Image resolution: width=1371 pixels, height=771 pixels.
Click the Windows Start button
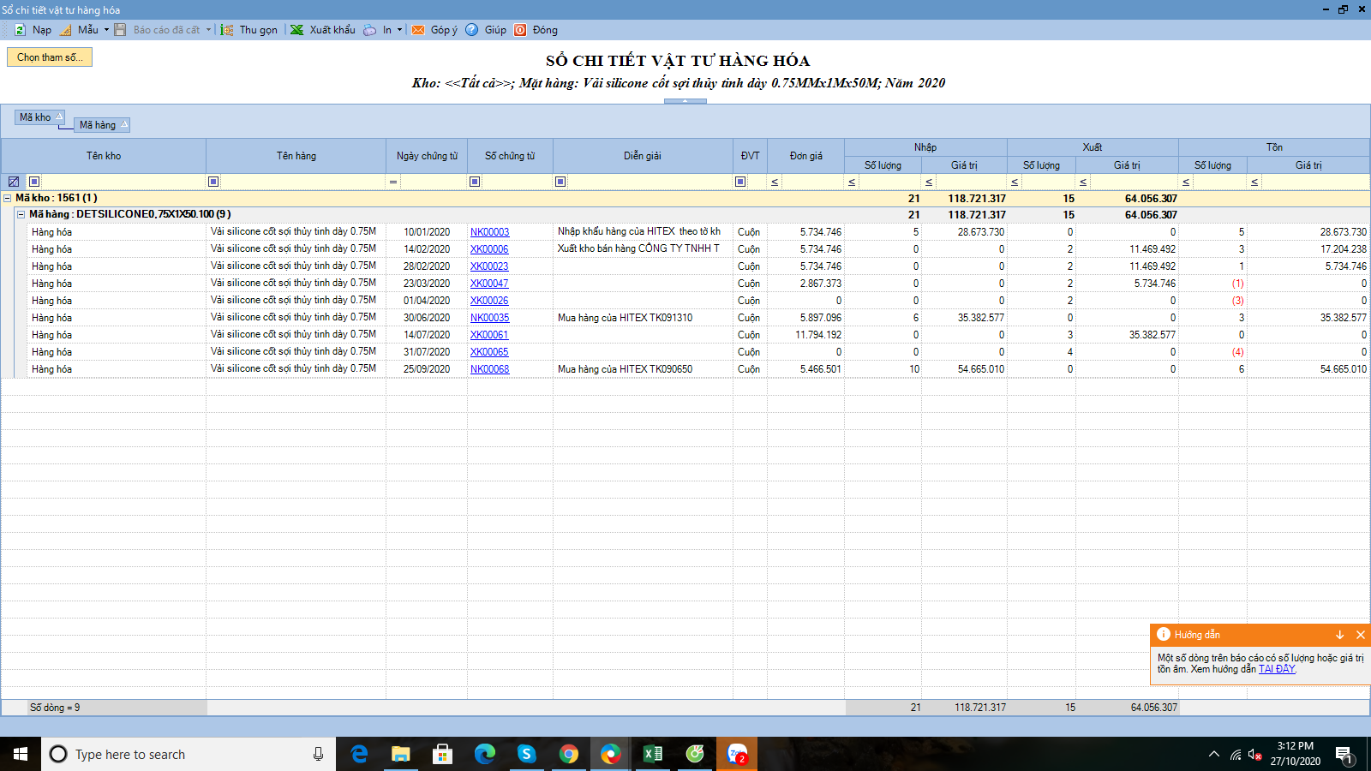21,754
